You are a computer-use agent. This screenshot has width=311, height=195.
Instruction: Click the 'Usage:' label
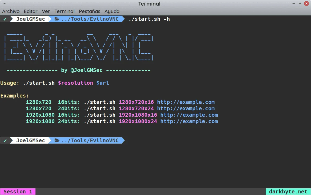coord(10,83)
